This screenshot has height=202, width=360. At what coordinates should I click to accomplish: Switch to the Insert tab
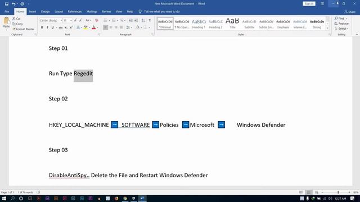coord(33,11)
